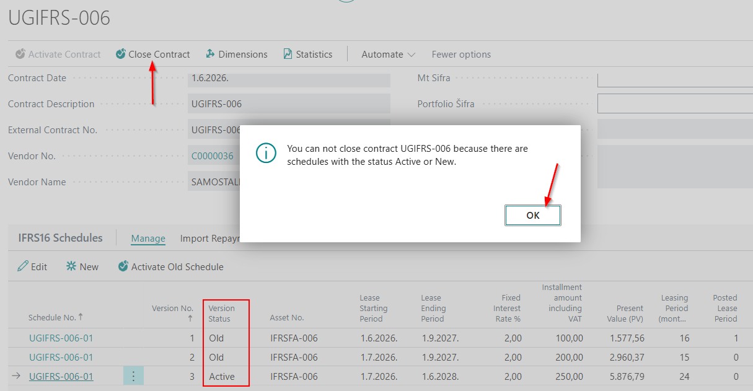
Task: Click the Schedule No. sort arrow header
Action: click(56, 317)
